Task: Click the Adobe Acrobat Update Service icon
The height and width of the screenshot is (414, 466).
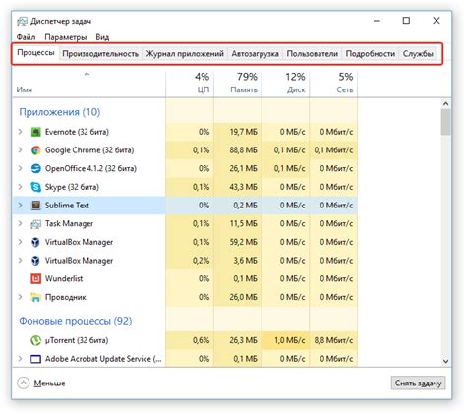Action: 35,359
